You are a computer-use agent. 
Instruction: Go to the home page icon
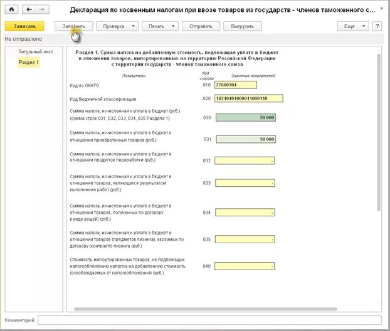[11, 9]
